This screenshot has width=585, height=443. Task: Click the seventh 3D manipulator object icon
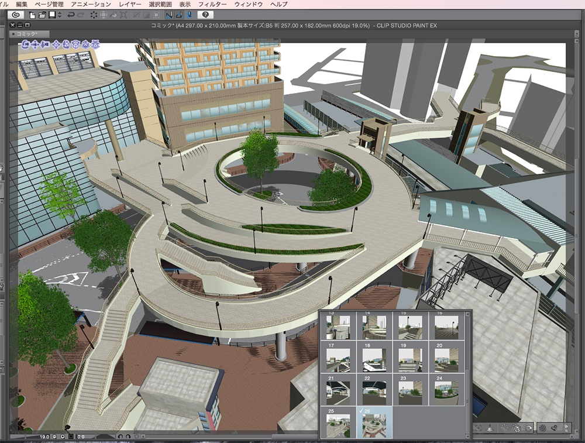[x=85, y=45]
